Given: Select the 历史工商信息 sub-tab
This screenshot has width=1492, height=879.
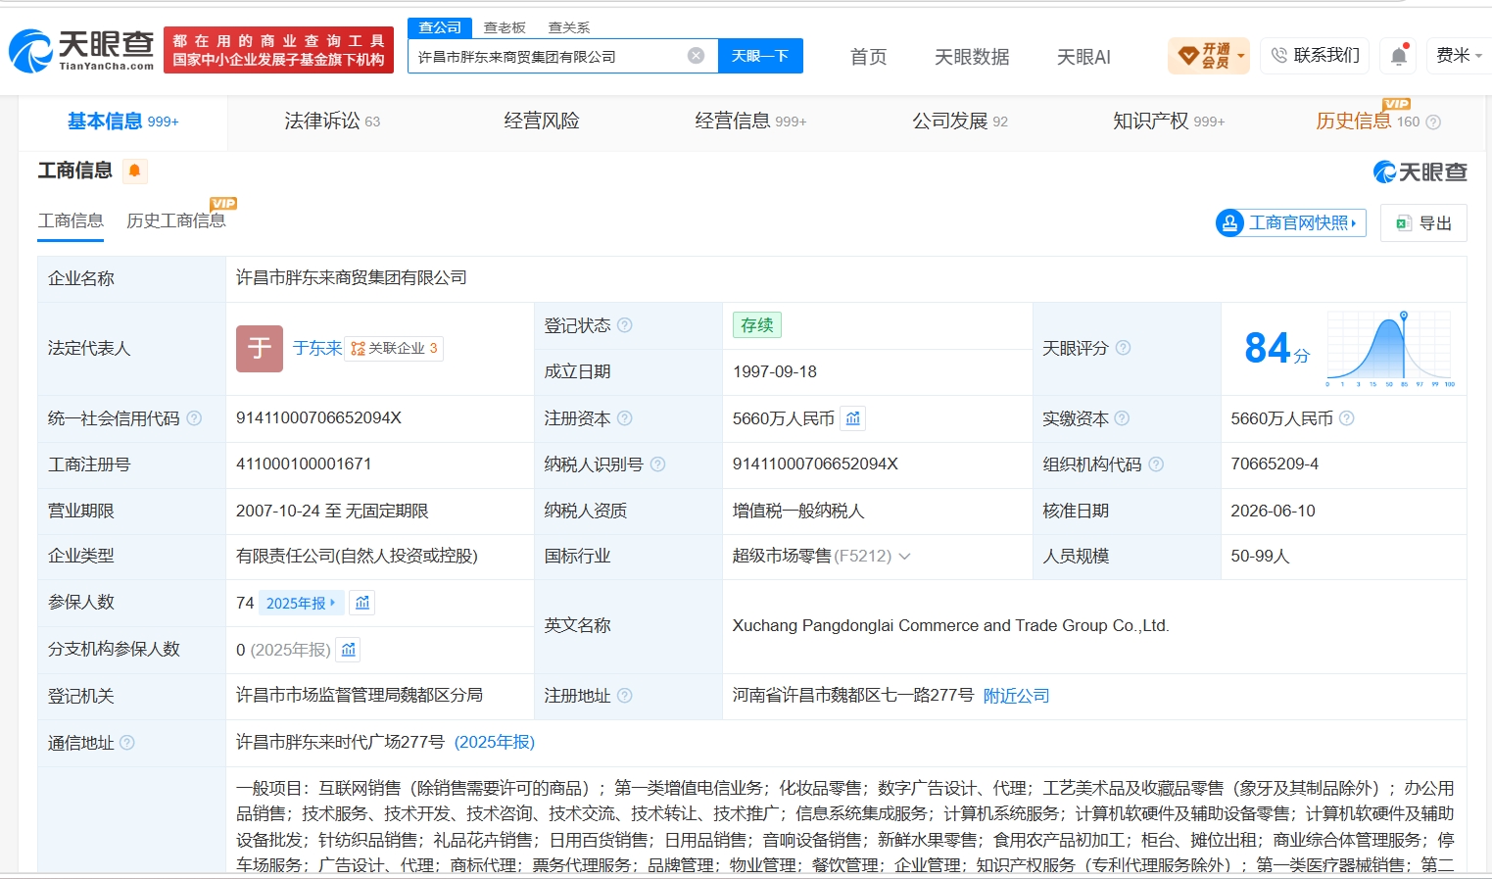Looking at the screenshot, I should click(x=176, y=221).
